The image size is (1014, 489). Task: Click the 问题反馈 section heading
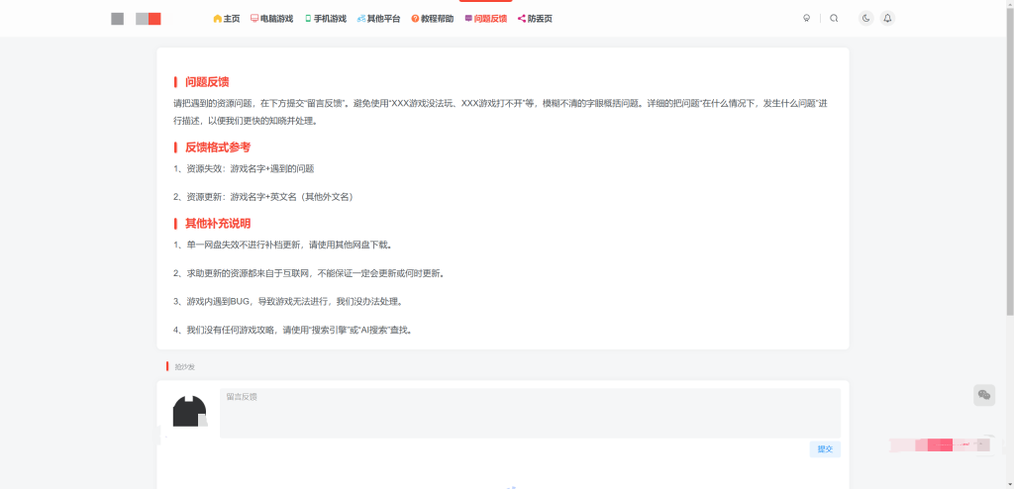click(207, 82)
